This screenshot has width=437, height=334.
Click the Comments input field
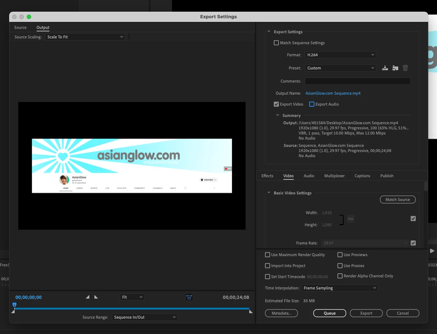click(x=358, y=81)
